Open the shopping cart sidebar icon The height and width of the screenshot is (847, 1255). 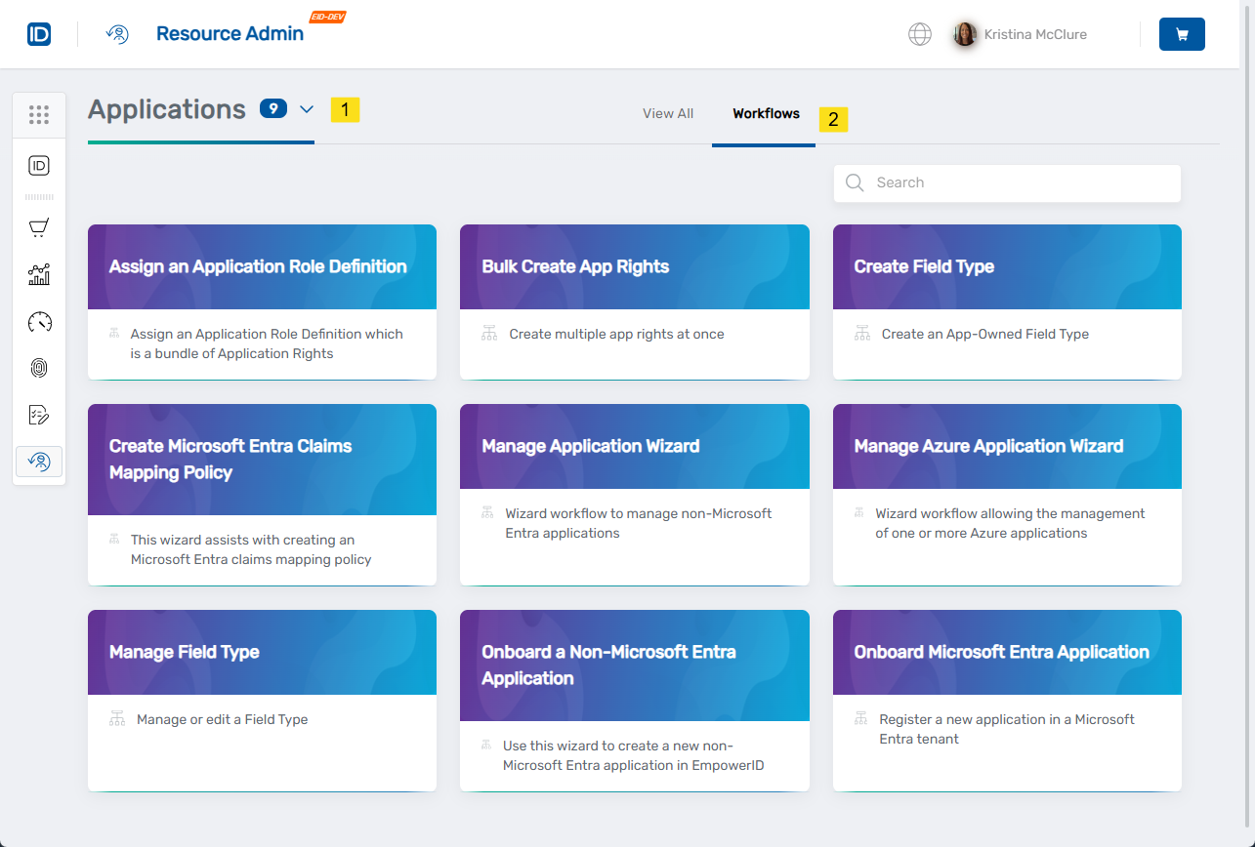(39, 227)
